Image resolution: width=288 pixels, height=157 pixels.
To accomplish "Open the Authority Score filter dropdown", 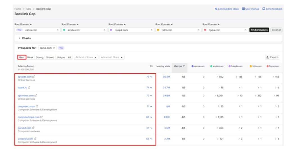I will pyautogui.click(x=86, y=57).
